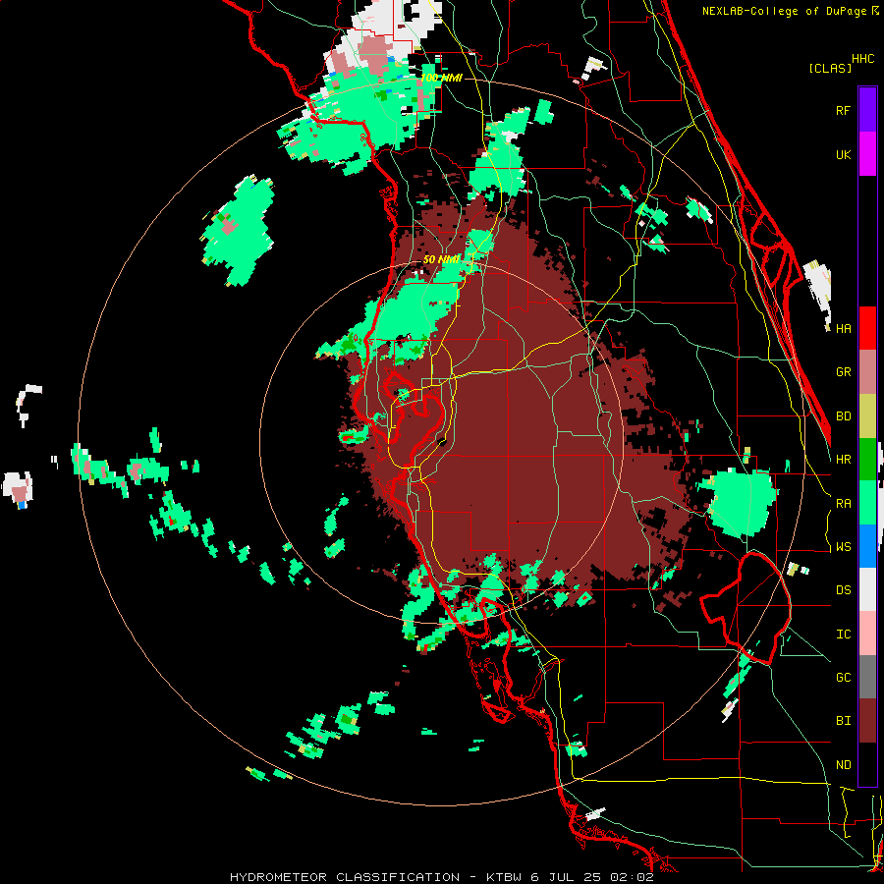
Task: Select the BD yellow-olive legend swatch
Action: (867, 416)
